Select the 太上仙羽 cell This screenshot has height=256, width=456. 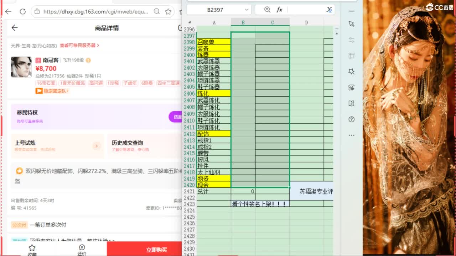click(x=214, y=172)
